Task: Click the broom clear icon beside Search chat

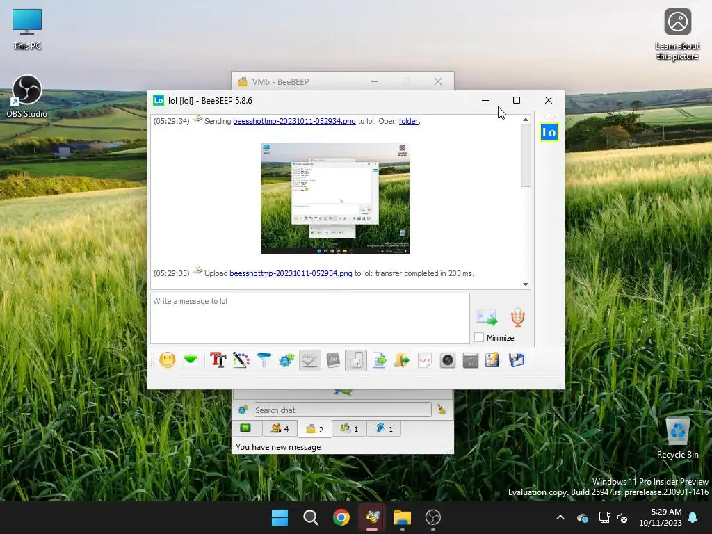Action: (442, 410)
